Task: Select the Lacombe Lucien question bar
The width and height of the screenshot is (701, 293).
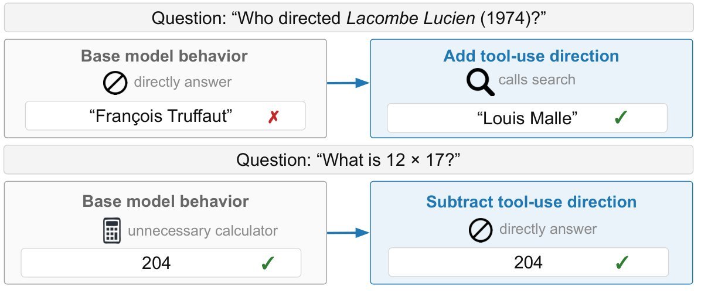Action: (x=349, y=18)
